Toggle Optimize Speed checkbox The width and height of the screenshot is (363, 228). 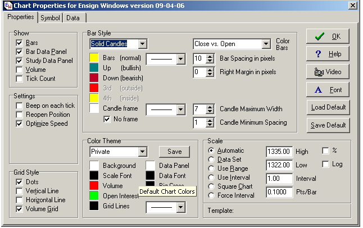[19, 124]
